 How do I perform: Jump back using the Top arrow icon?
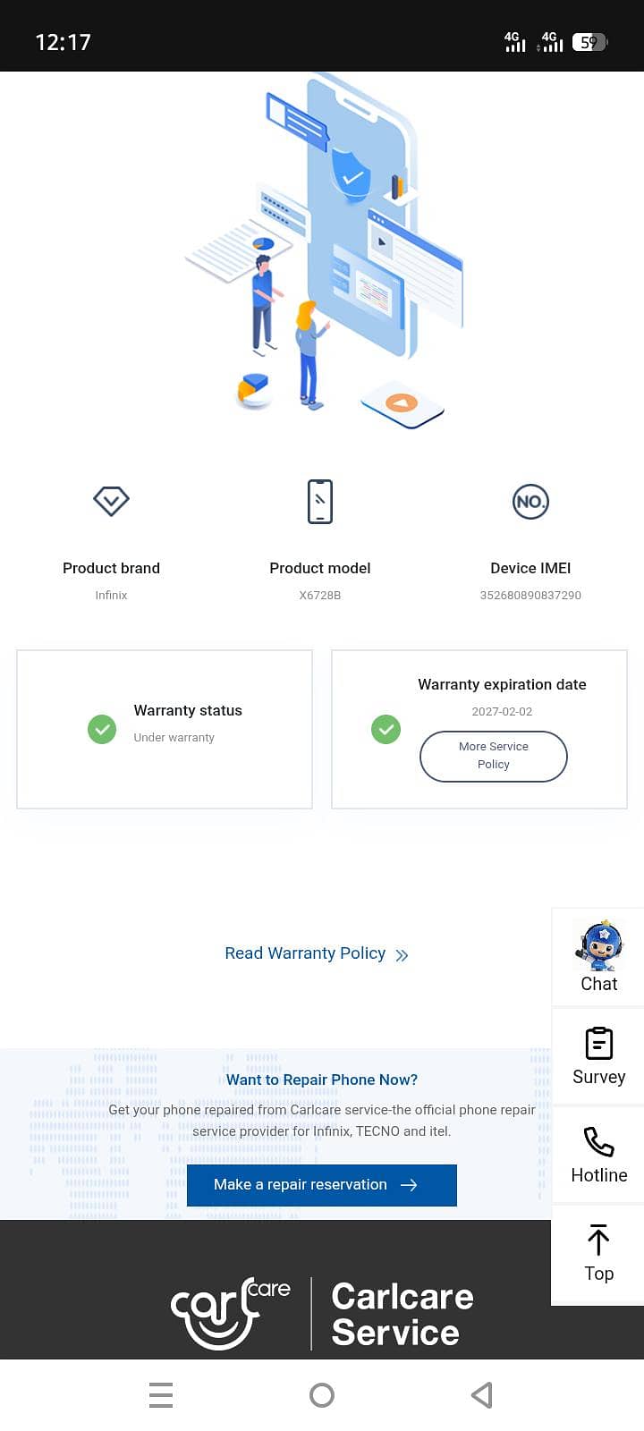598,1240
